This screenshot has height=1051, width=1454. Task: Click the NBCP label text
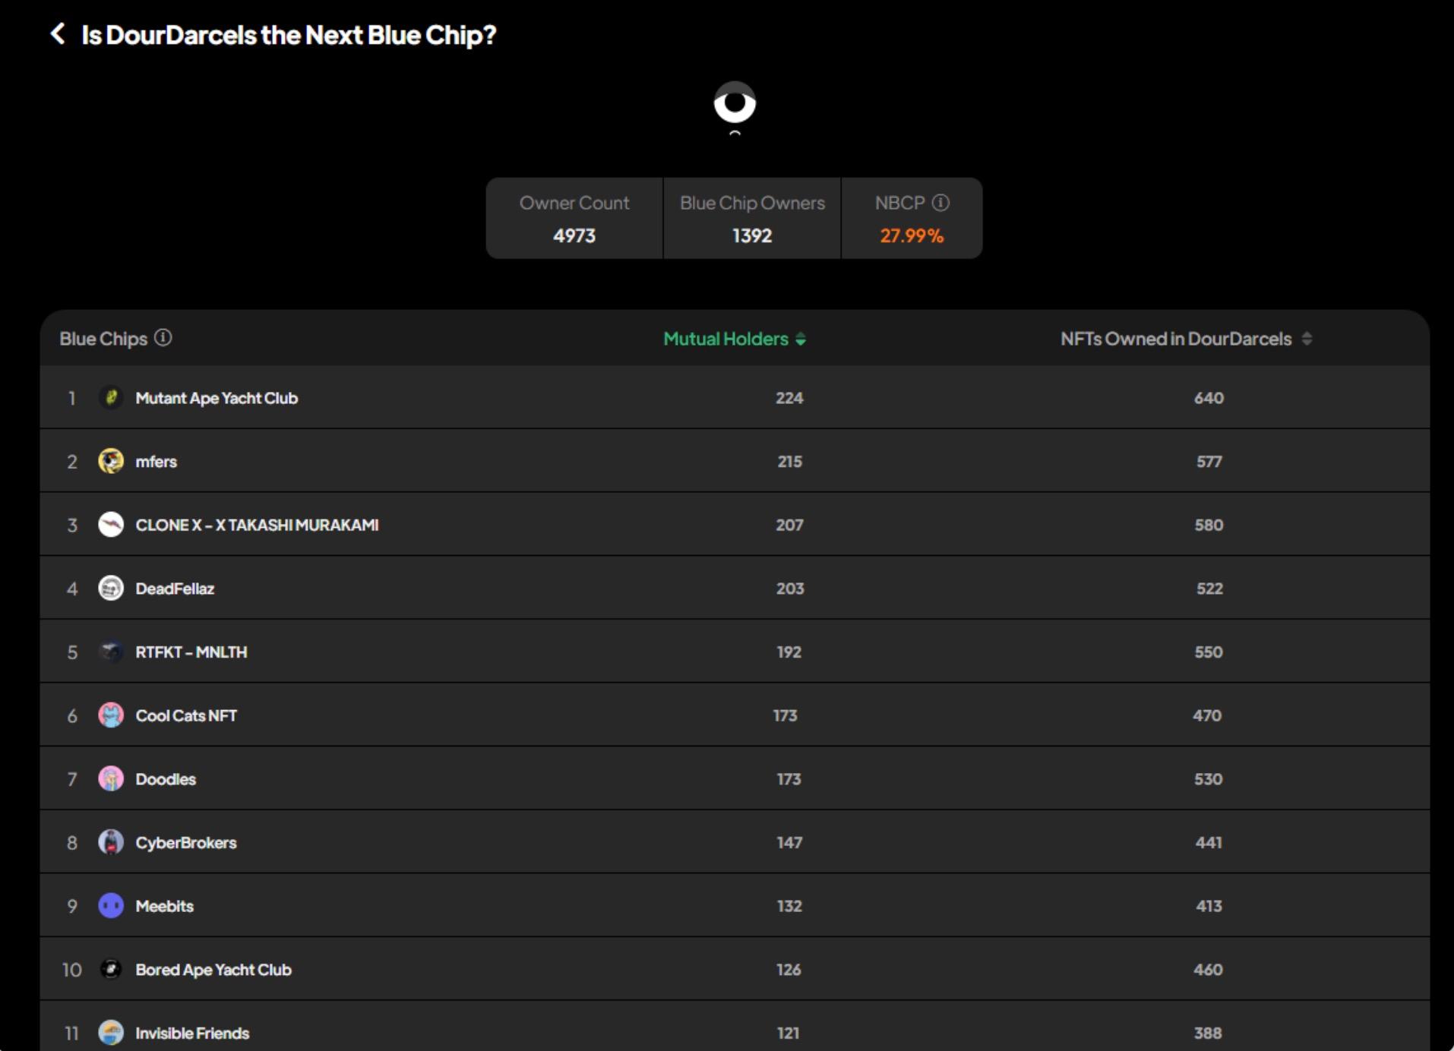click(x=900, y=203)
